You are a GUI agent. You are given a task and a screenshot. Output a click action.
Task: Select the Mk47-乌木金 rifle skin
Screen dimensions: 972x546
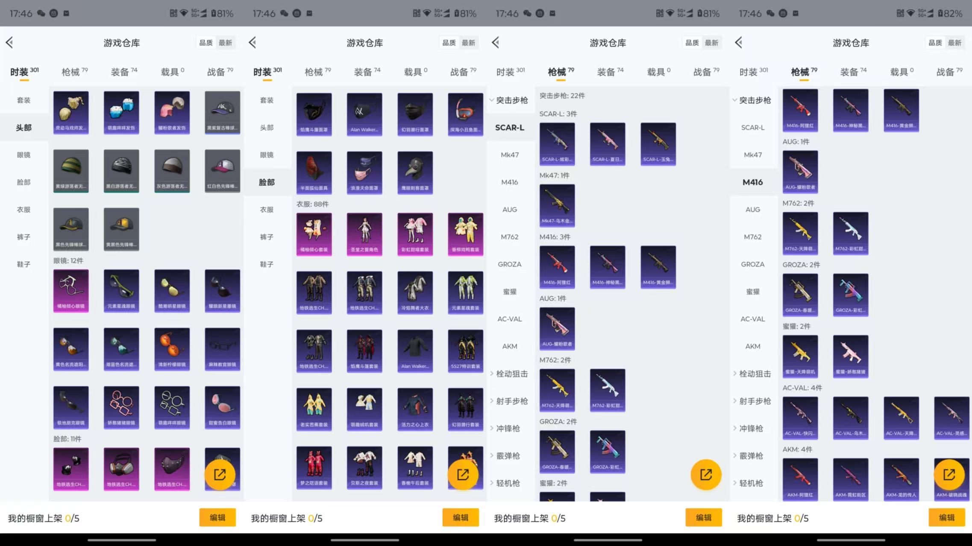coord(557,205)
